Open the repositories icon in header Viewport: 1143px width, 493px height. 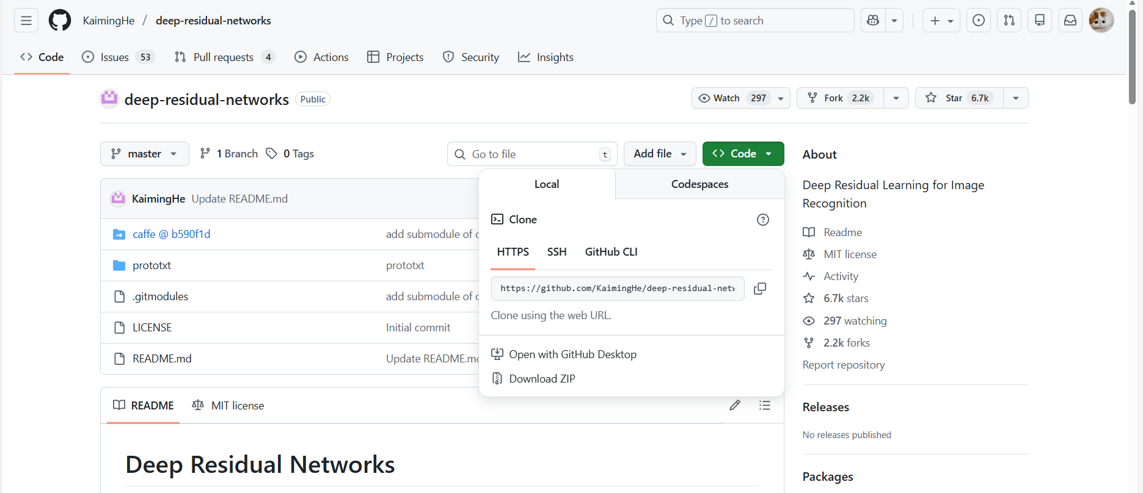pos(1040,21)
